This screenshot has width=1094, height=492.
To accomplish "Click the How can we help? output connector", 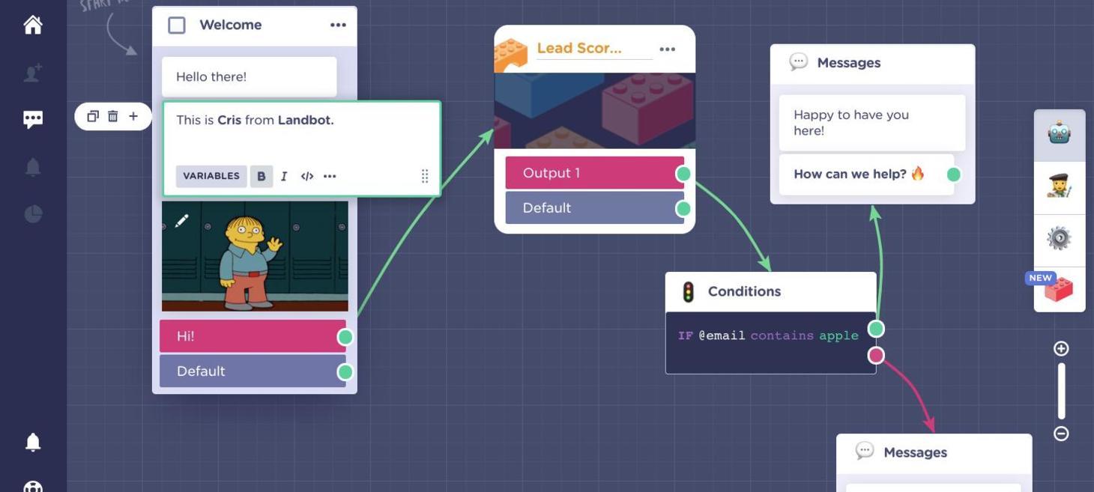I will pos(954,174).
